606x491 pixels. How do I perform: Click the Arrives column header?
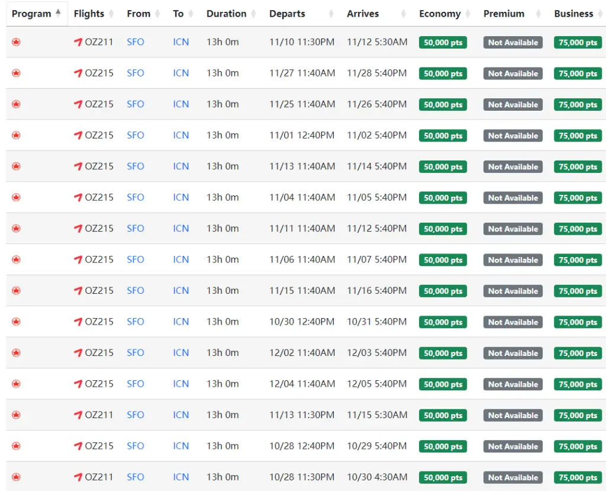pyautogui.click(x=363, y=14)
